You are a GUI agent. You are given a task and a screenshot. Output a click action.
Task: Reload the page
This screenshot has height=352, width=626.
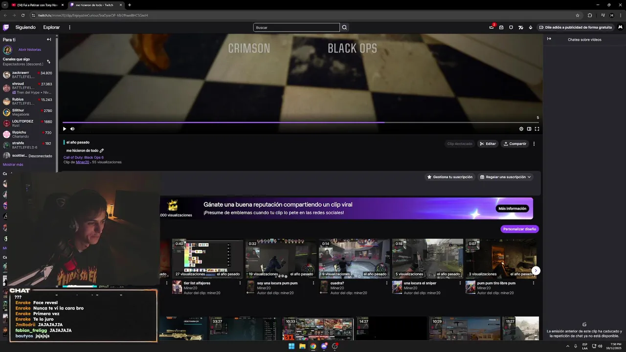point(23,15)
